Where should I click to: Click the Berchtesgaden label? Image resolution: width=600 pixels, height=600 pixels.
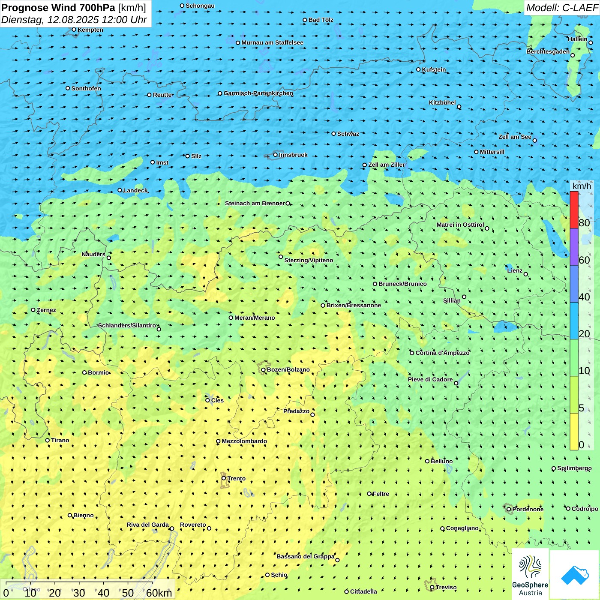(x=548, y=51)
